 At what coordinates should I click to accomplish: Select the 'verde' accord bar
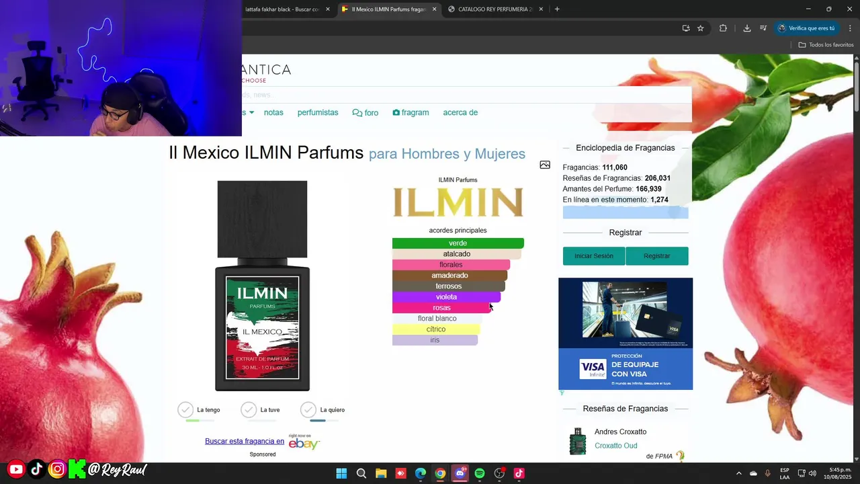point(458,243)
